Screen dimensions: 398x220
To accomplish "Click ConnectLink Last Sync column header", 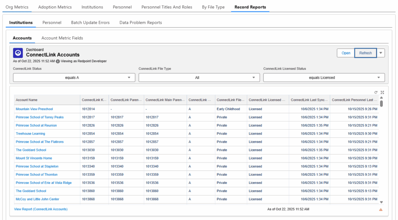I will 309,100.
